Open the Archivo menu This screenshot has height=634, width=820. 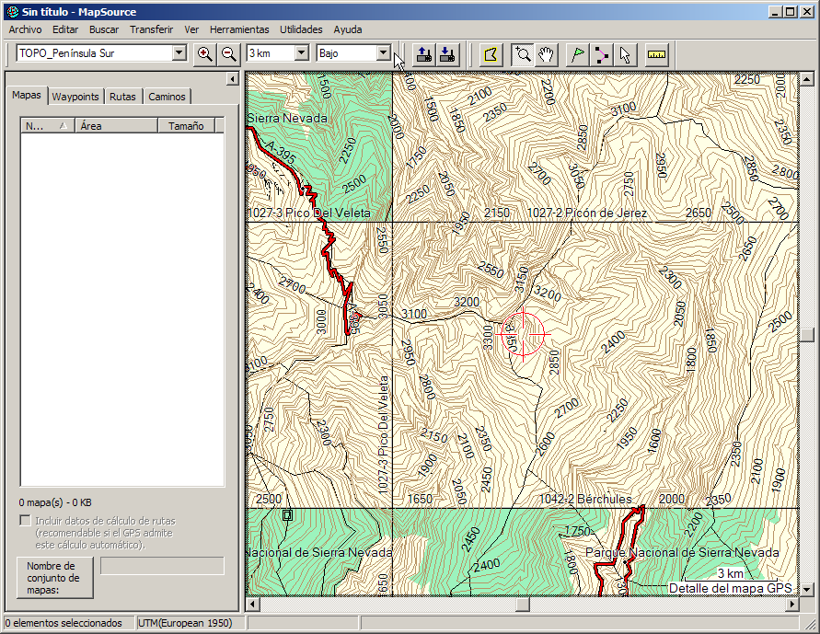click(25, 29)
